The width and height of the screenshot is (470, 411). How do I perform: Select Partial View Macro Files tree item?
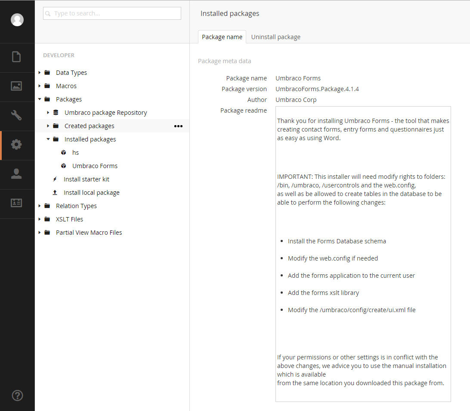pyautogui.click(x=89, y=233)
